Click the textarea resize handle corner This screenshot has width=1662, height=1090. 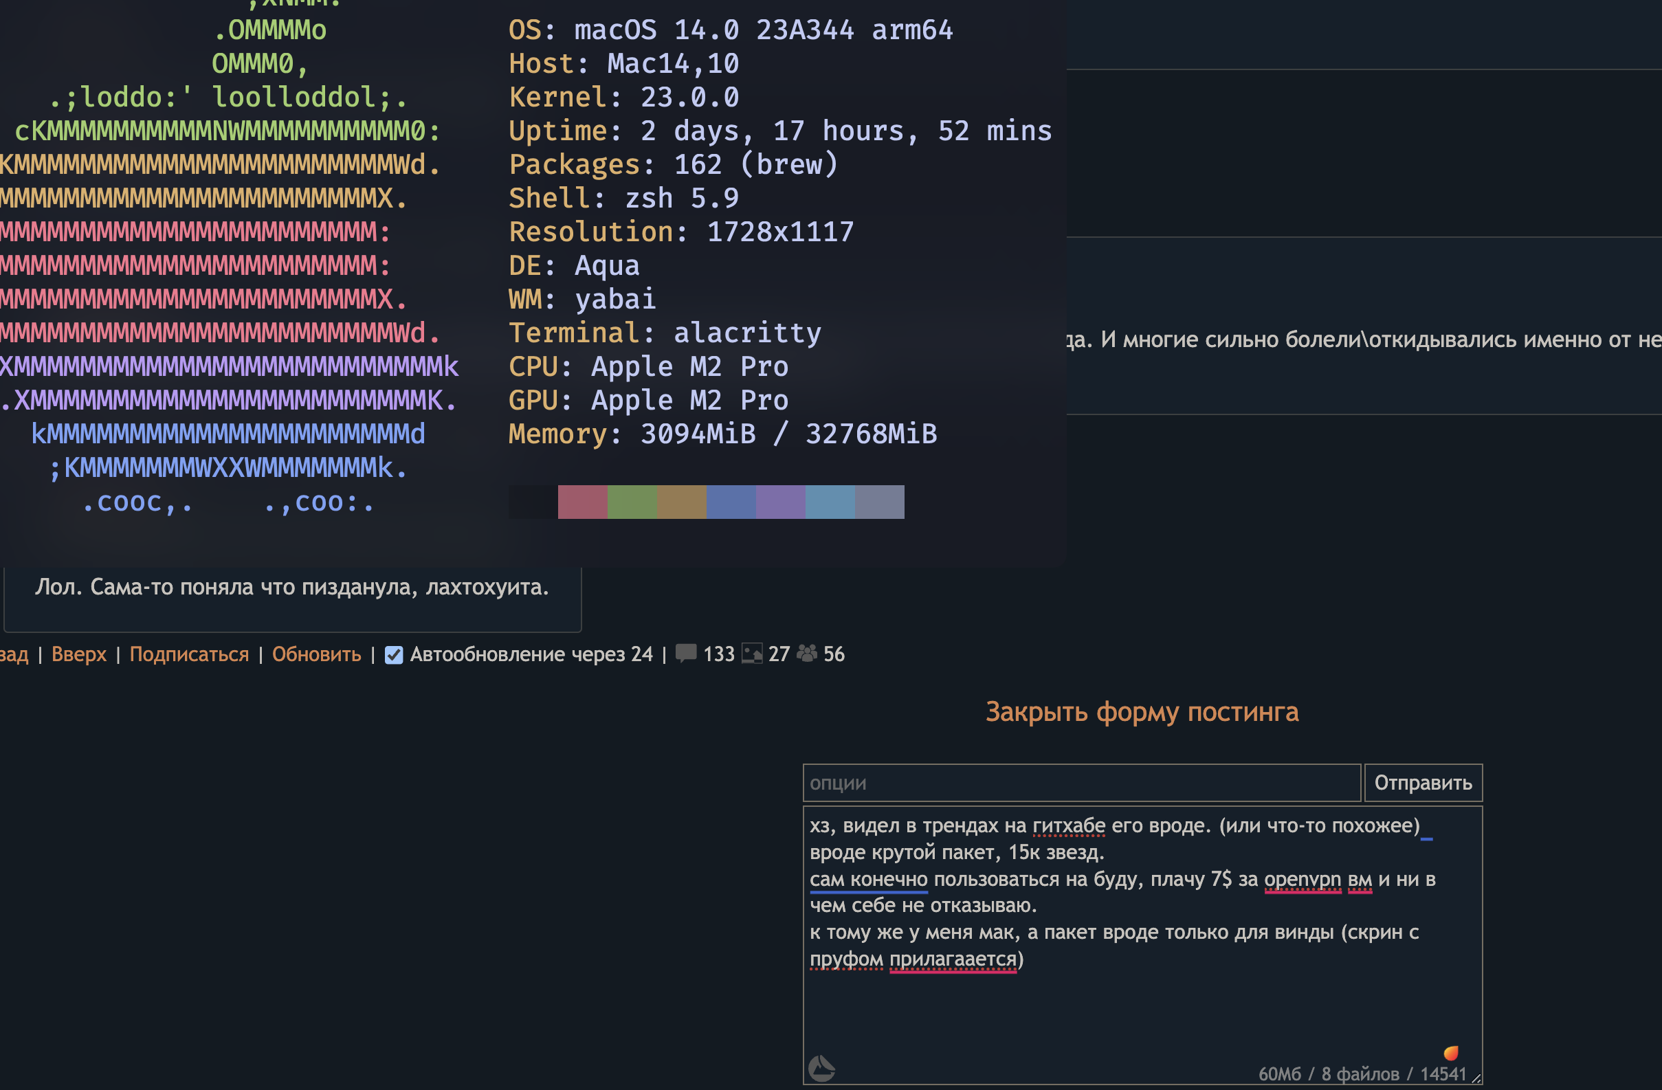point(1476,1079)
